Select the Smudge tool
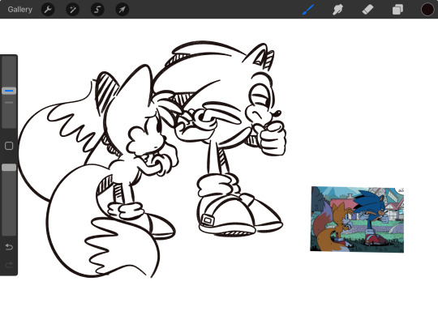 pos(337,10)
